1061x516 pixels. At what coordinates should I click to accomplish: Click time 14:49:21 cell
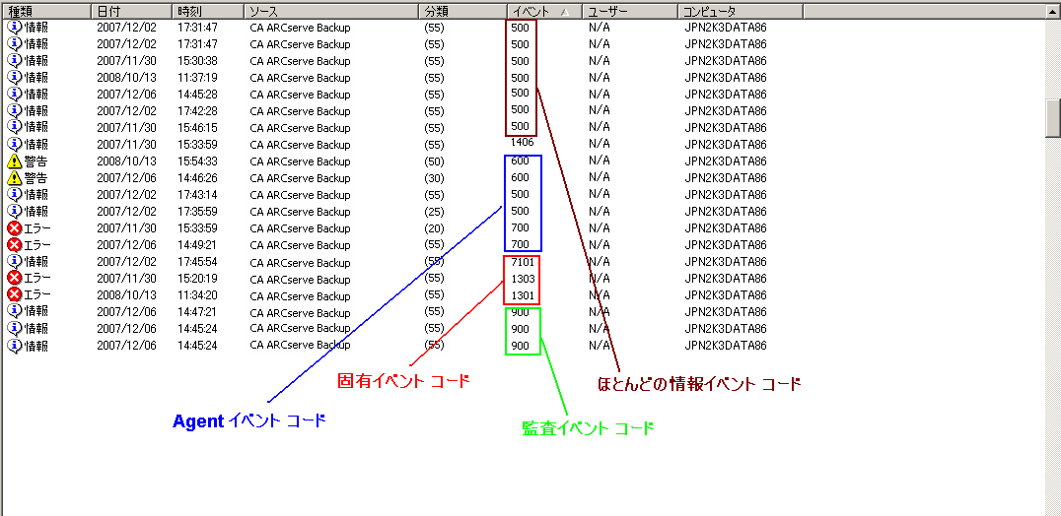coord(197,244)
